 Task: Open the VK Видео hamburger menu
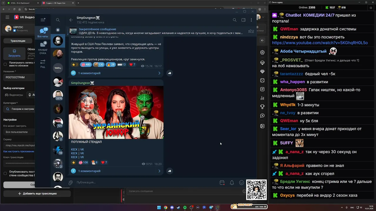(7, 17)
